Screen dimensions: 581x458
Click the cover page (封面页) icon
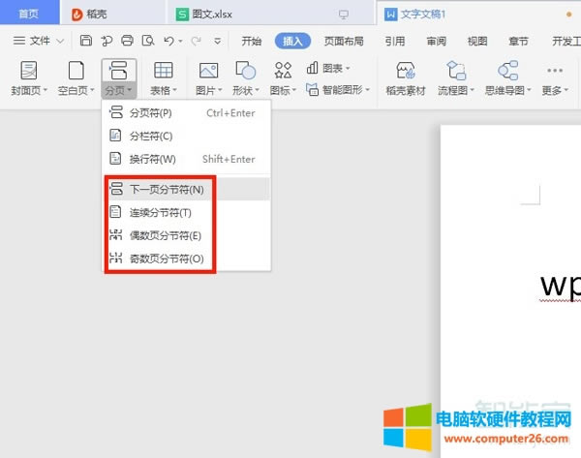(x=29, y=72)
